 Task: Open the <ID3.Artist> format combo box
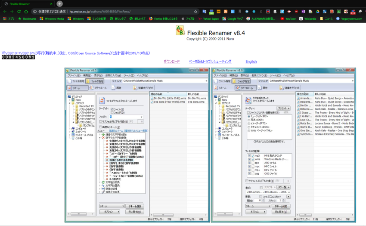[268, 192]
